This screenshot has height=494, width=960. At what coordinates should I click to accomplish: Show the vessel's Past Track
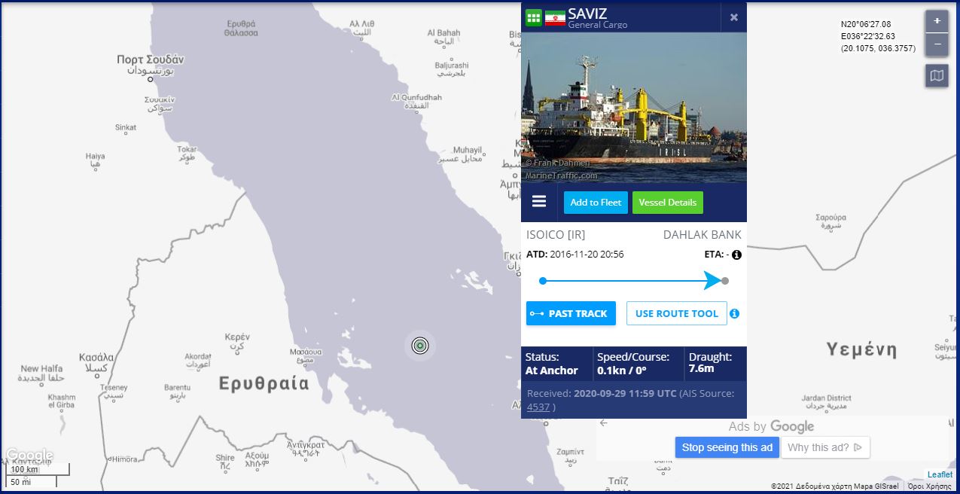tap(570, 313)
